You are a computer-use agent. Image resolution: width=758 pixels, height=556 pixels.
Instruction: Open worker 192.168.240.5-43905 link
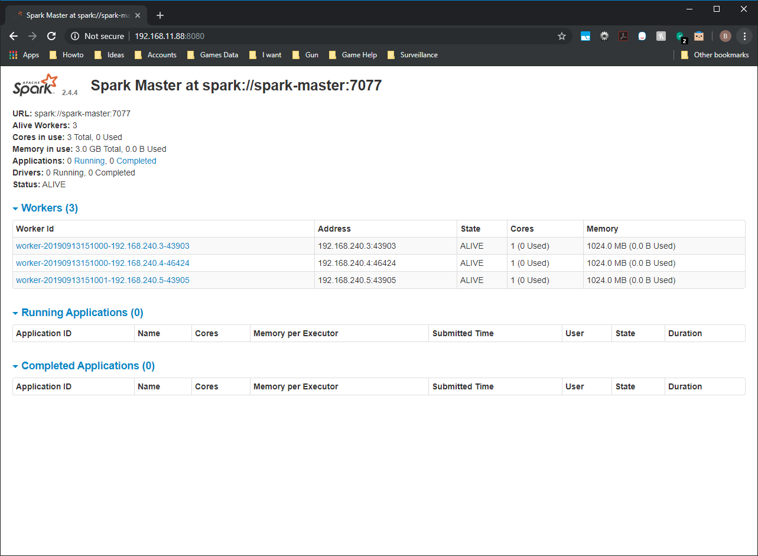[103, 280]
